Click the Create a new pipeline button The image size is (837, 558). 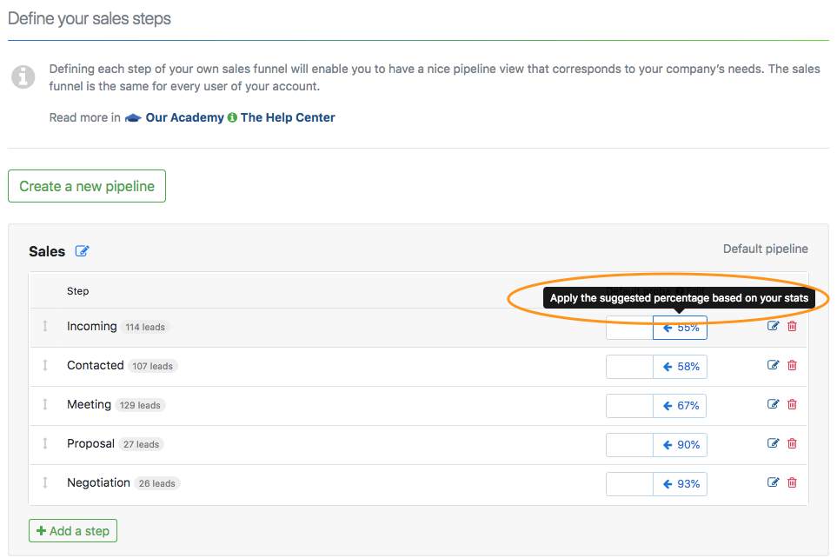[x=87, y=186]
